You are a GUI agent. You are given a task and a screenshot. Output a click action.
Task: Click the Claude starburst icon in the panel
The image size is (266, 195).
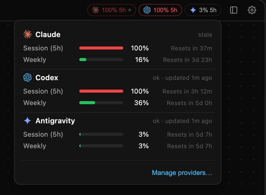point(27,34)
